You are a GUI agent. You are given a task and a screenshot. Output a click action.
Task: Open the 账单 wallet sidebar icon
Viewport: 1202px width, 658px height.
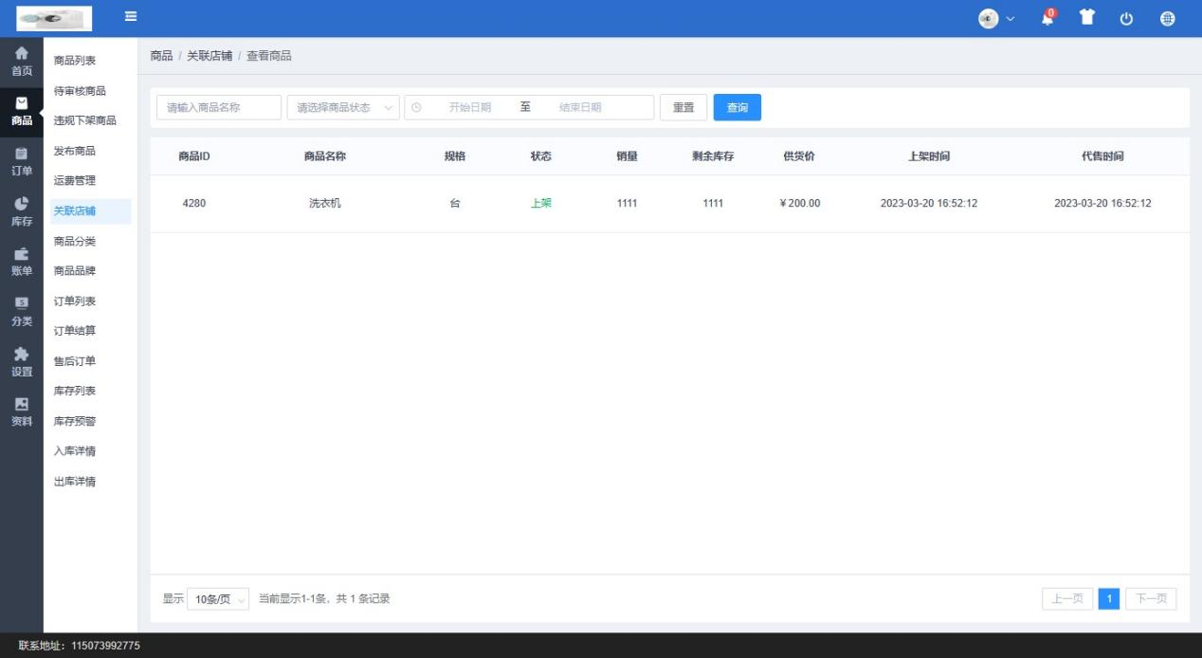click(x=21, y=262)
